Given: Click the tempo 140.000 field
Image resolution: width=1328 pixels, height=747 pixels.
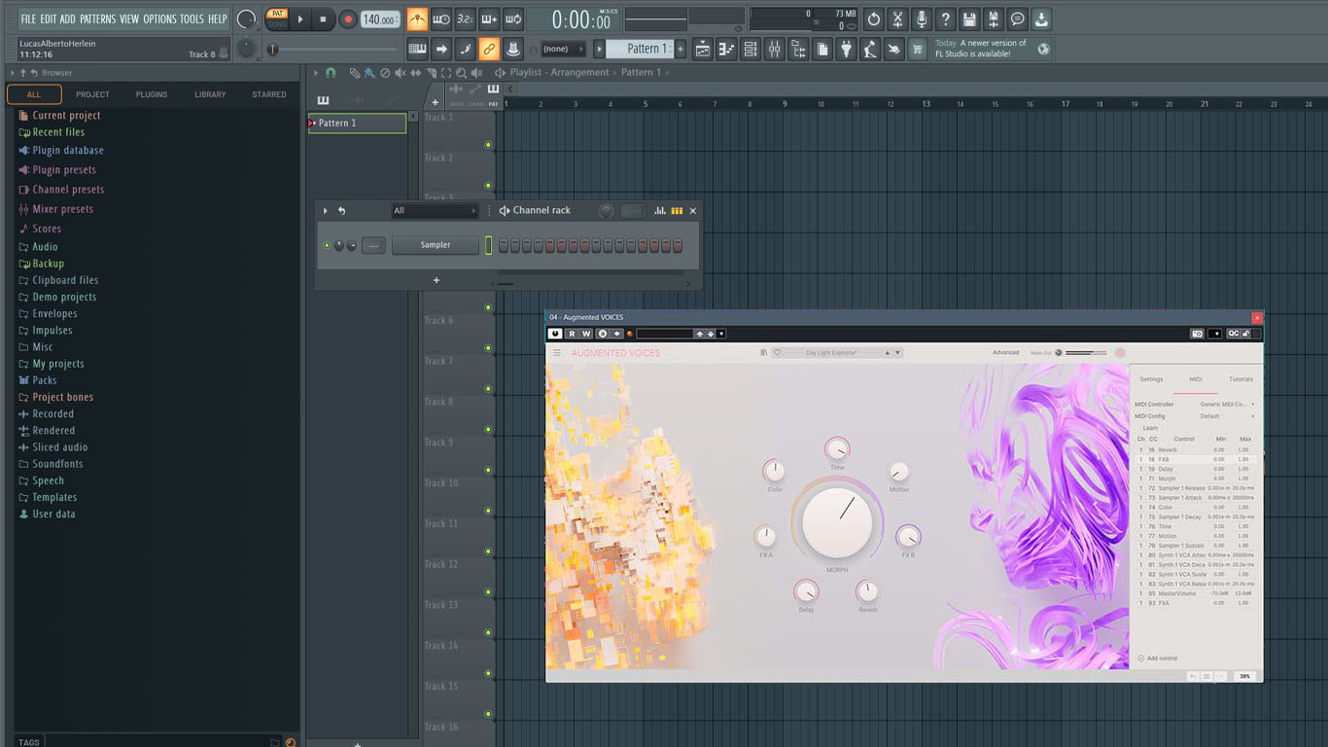Looking at the screenshot, I should point(380,19).
